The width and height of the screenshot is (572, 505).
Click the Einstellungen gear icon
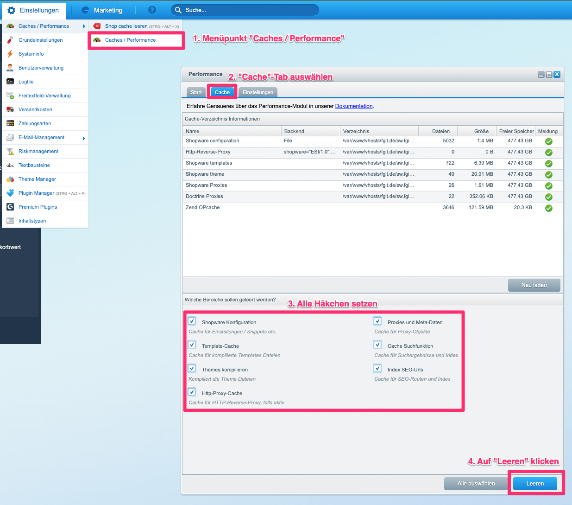pos(11,10)
